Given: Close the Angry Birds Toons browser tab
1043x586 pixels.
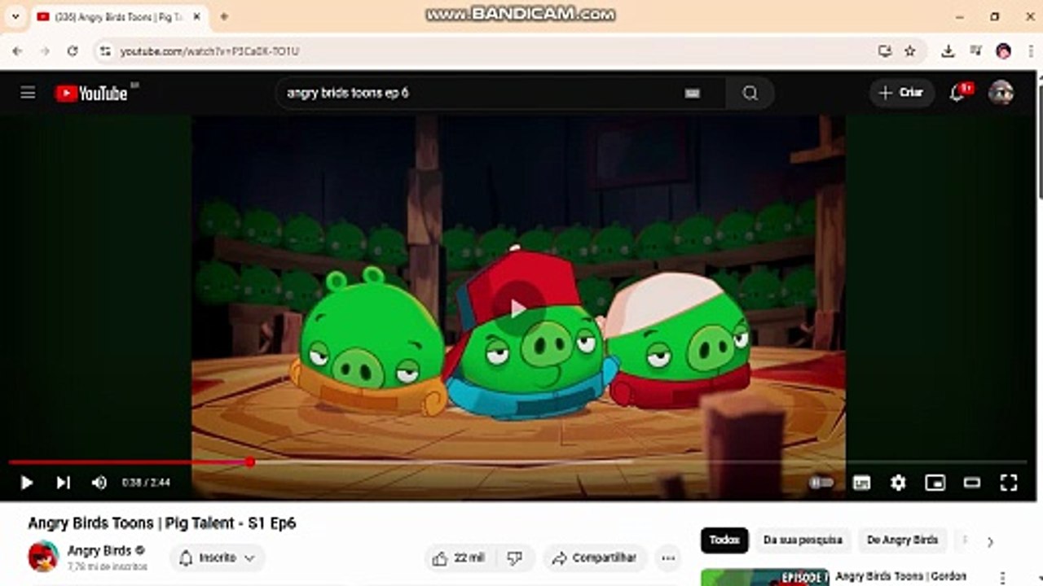Looking at the screenshot, I should 196,16.
